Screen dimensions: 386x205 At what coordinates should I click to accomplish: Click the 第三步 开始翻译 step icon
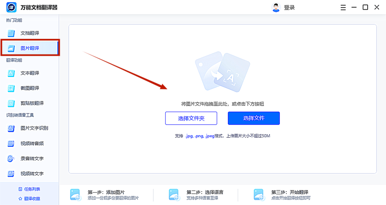coord(259,195)
